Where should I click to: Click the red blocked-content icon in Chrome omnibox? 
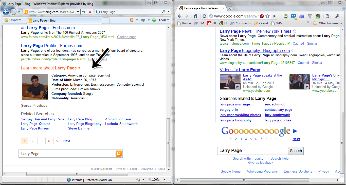262,16
